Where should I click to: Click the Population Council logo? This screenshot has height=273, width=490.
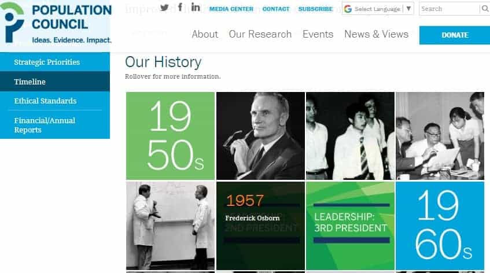click(56, 23)
